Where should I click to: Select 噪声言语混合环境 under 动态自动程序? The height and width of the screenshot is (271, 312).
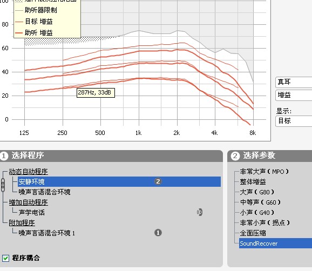[x=44, y=192]
